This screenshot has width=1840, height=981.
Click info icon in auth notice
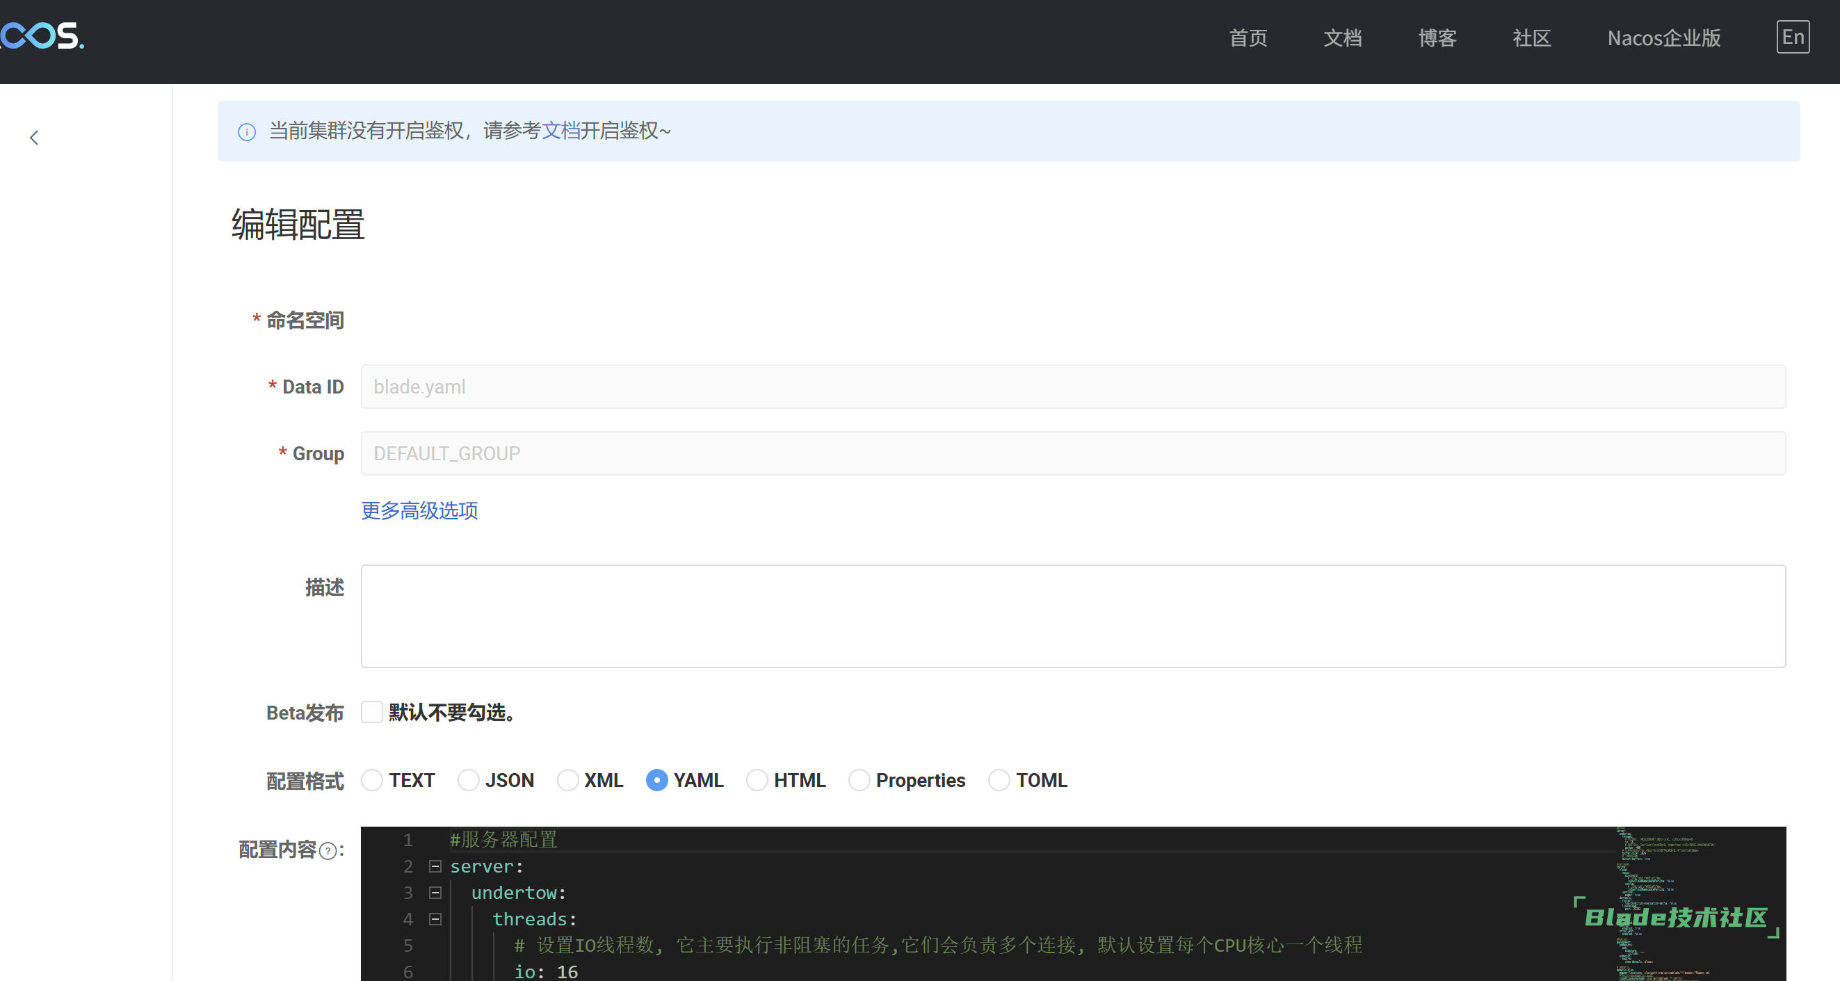[x=246, y=132]
